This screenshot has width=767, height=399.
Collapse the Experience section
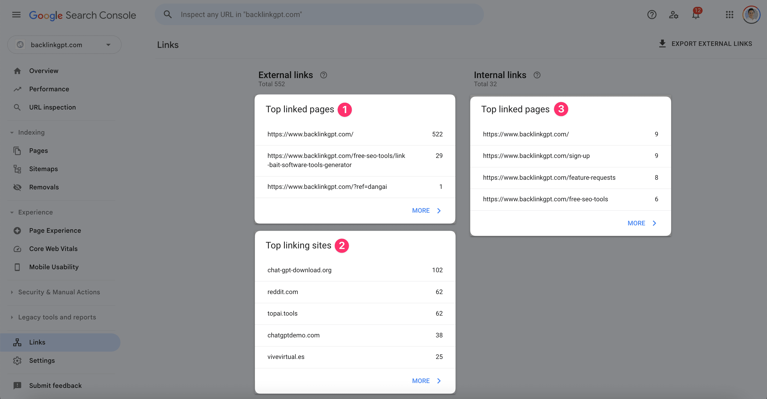(x=12, y=212)
